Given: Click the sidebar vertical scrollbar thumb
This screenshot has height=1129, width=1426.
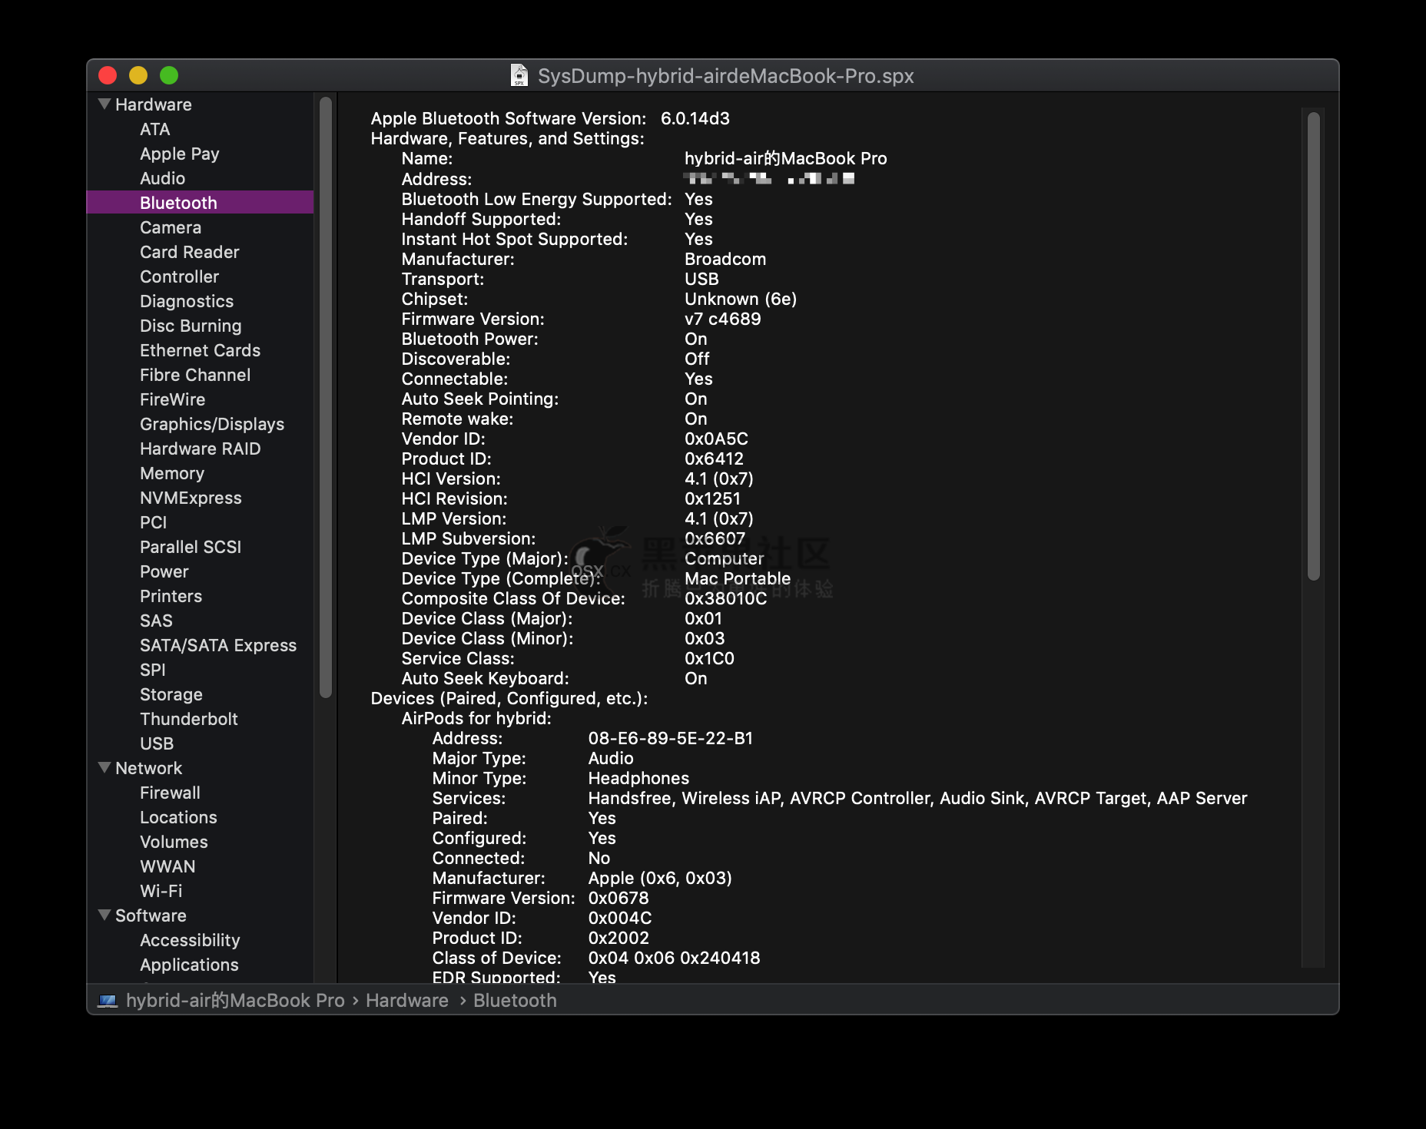Looking at the screenshot, I should pyautogui.click(x=326, y=397).
